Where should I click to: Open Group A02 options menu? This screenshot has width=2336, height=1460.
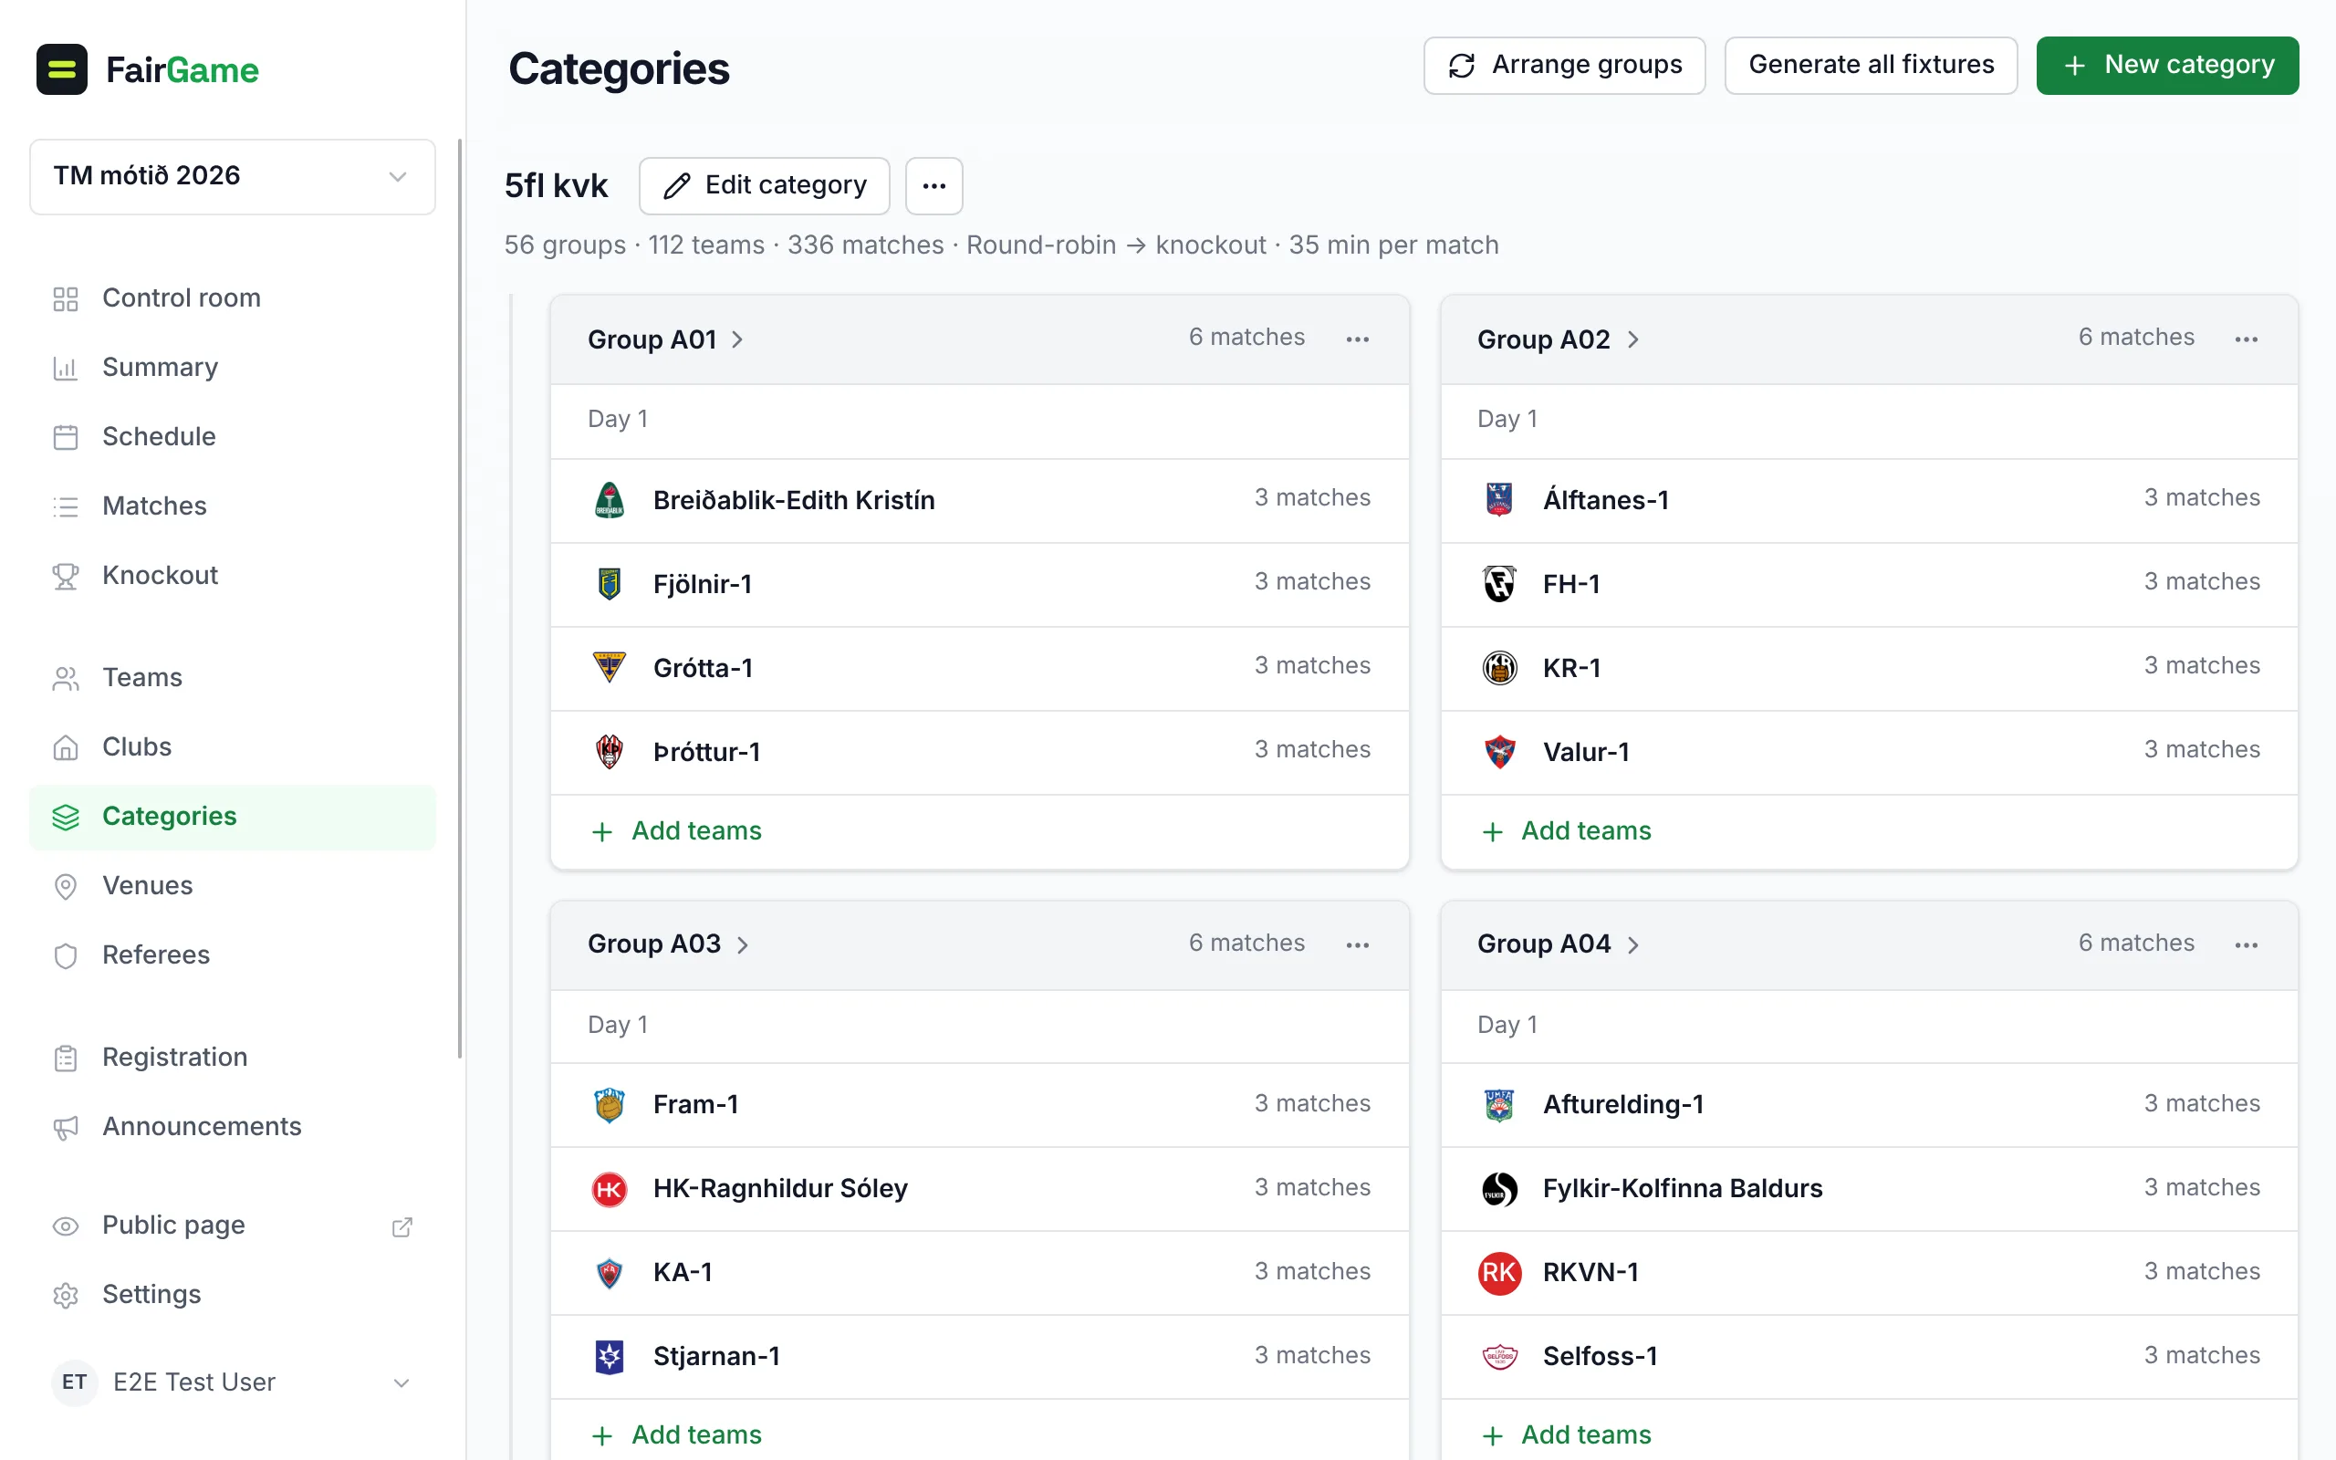[2247, 339]
